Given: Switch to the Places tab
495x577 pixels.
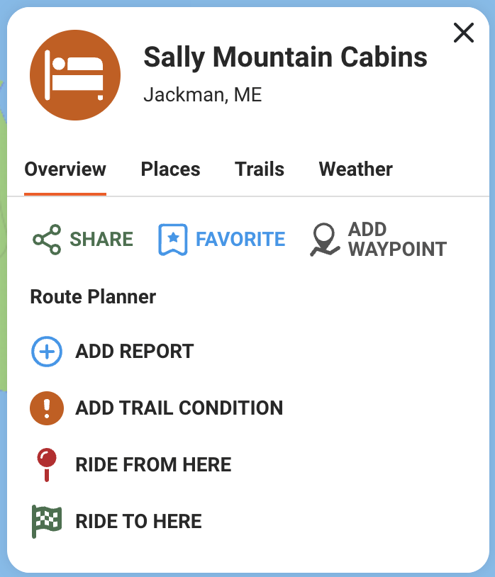Looking at the screenshot, I should (x=170, y=169).
